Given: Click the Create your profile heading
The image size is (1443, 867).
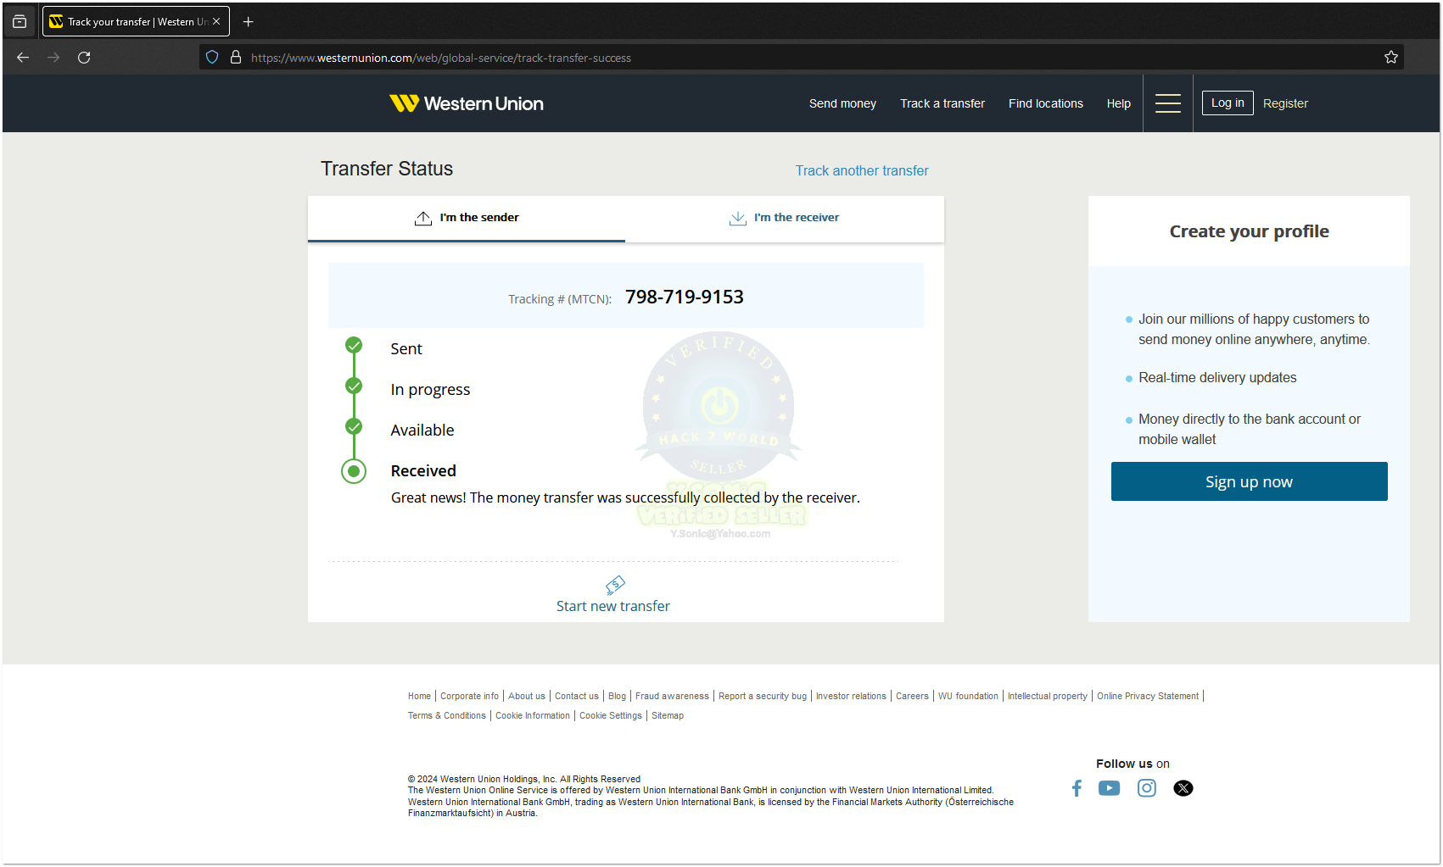Looking at the screenshot, I should pyautogui.click(x=1250, y=231).
